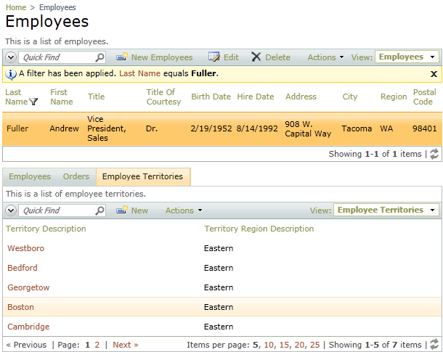Screen dimensions: 443x352
Task: Click the funnel icon beside Last Name
Action: click(x=33, y=102)
